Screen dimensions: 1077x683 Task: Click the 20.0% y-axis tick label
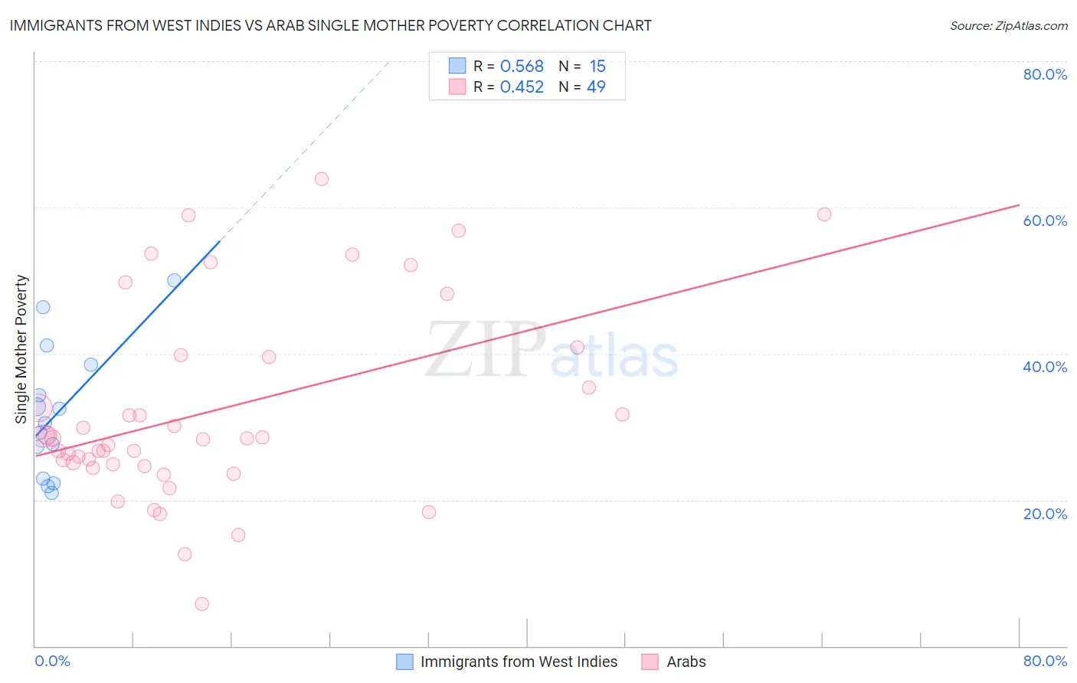pos(1045,514)
